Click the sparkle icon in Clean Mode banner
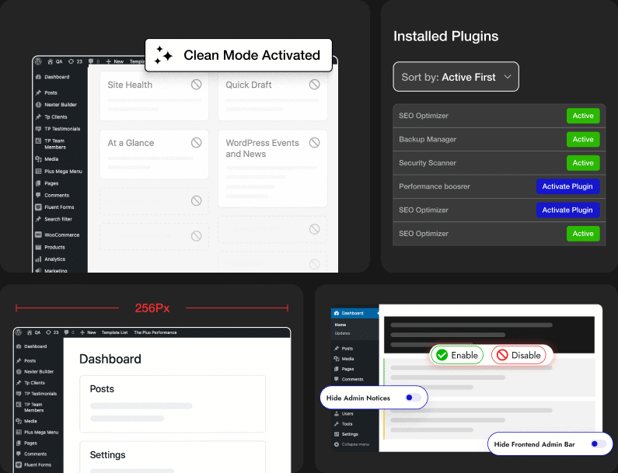This screenshot has width=618, height=473. 163,55
